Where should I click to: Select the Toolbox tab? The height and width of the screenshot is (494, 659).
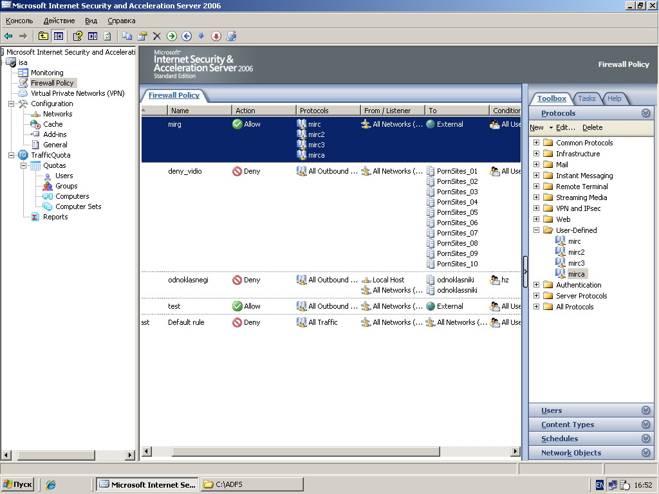click(552, 98)
